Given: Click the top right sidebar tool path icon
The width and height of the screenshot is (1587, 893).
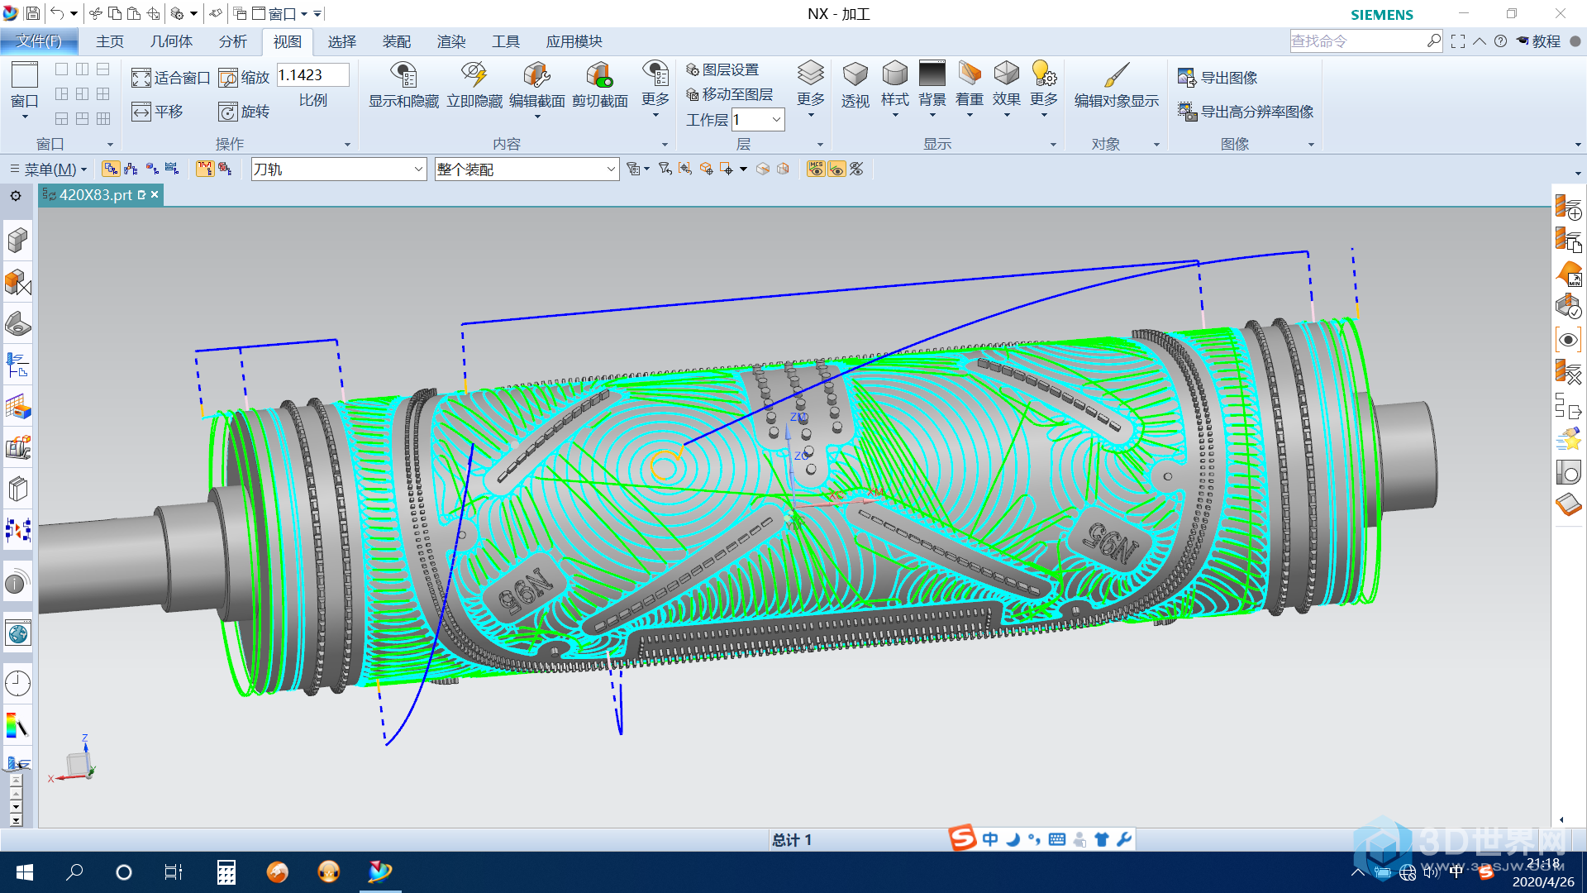Looking at the screenshot, I should pos(1568,207).
